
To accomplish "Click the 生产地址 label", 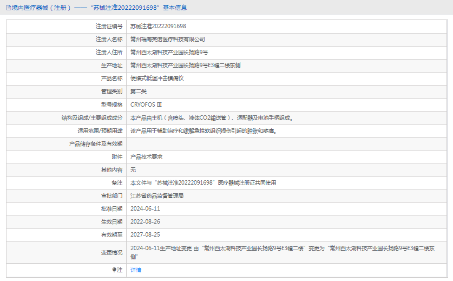I will (111, 66).
